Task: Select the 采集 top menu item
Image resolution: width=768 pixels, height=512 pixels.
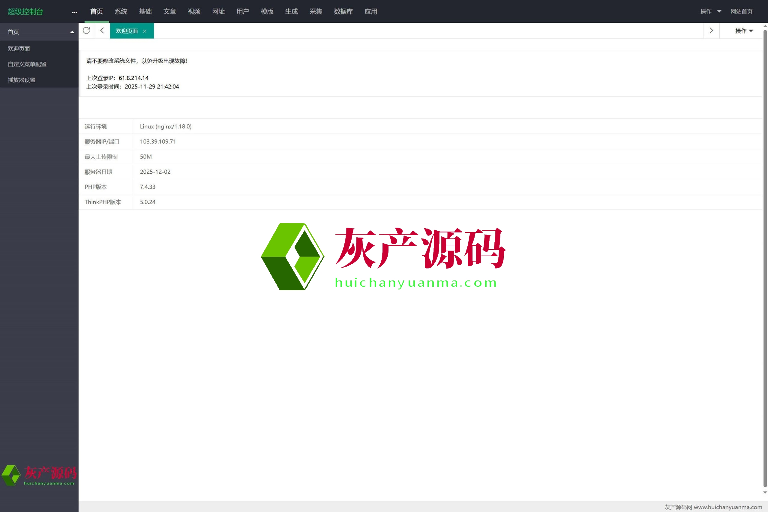Action: (315, 11)
